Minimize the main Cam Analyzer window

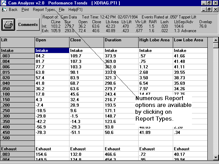point(204,3)
